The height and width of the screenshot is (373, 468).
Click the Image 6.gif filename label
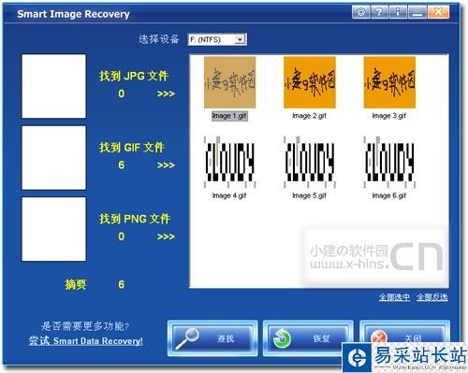(x=389, y=195)
